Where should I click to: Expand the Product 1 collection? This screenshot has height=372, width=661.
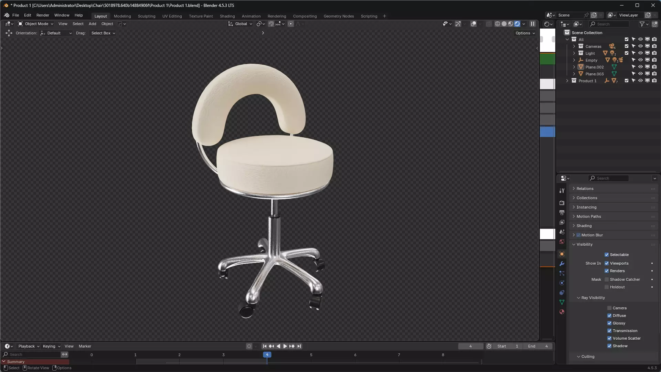567,81
